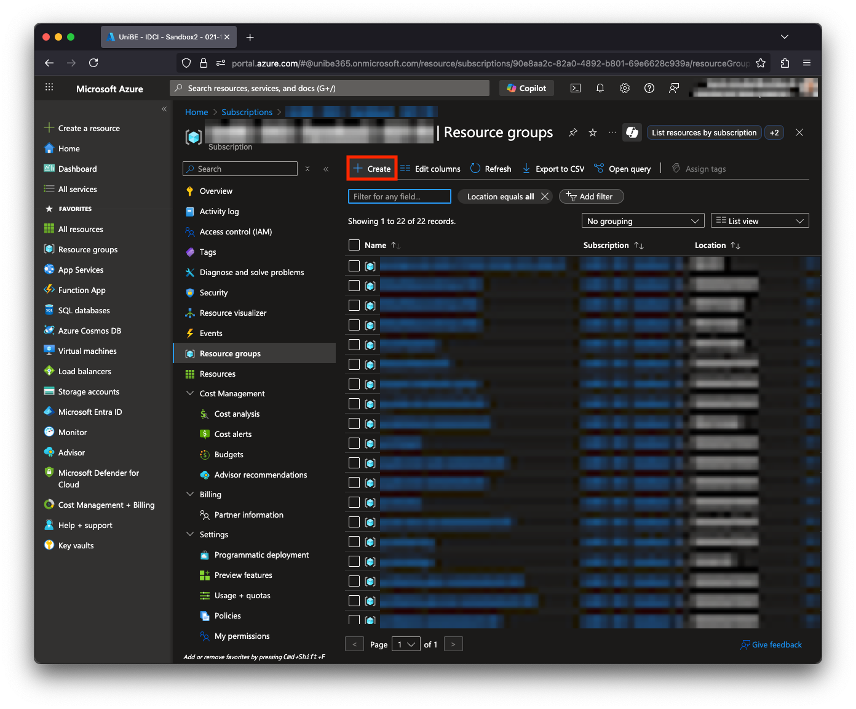Collapse the Cost Management section
Screen dimensions: 856x709
click(189, 393)
